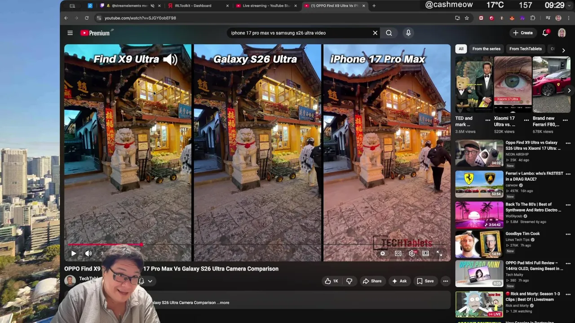Go back in the browser

[66, 18]
